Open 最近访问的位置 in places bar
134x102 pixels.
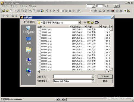tap(29, 30)
